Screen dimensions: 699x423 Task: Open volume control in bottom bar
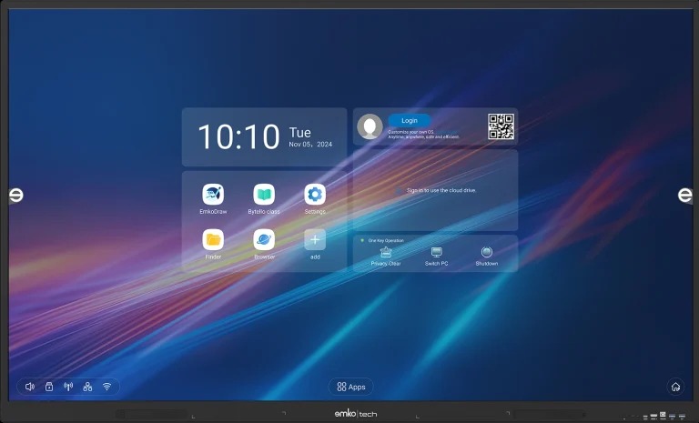point(30,387)
